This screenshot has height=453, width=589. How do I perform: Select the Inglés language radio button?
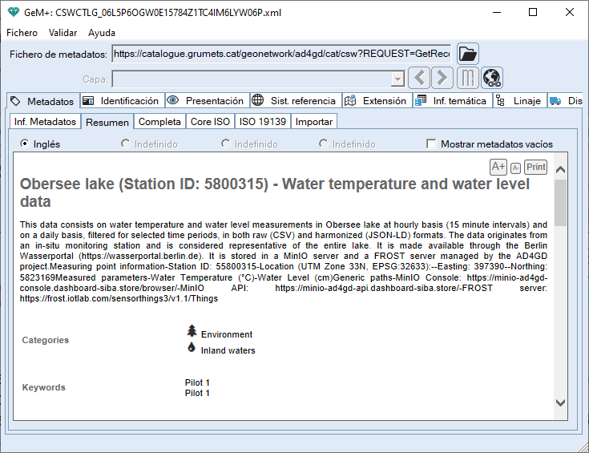pyautogui.click(x=25, y=144)
